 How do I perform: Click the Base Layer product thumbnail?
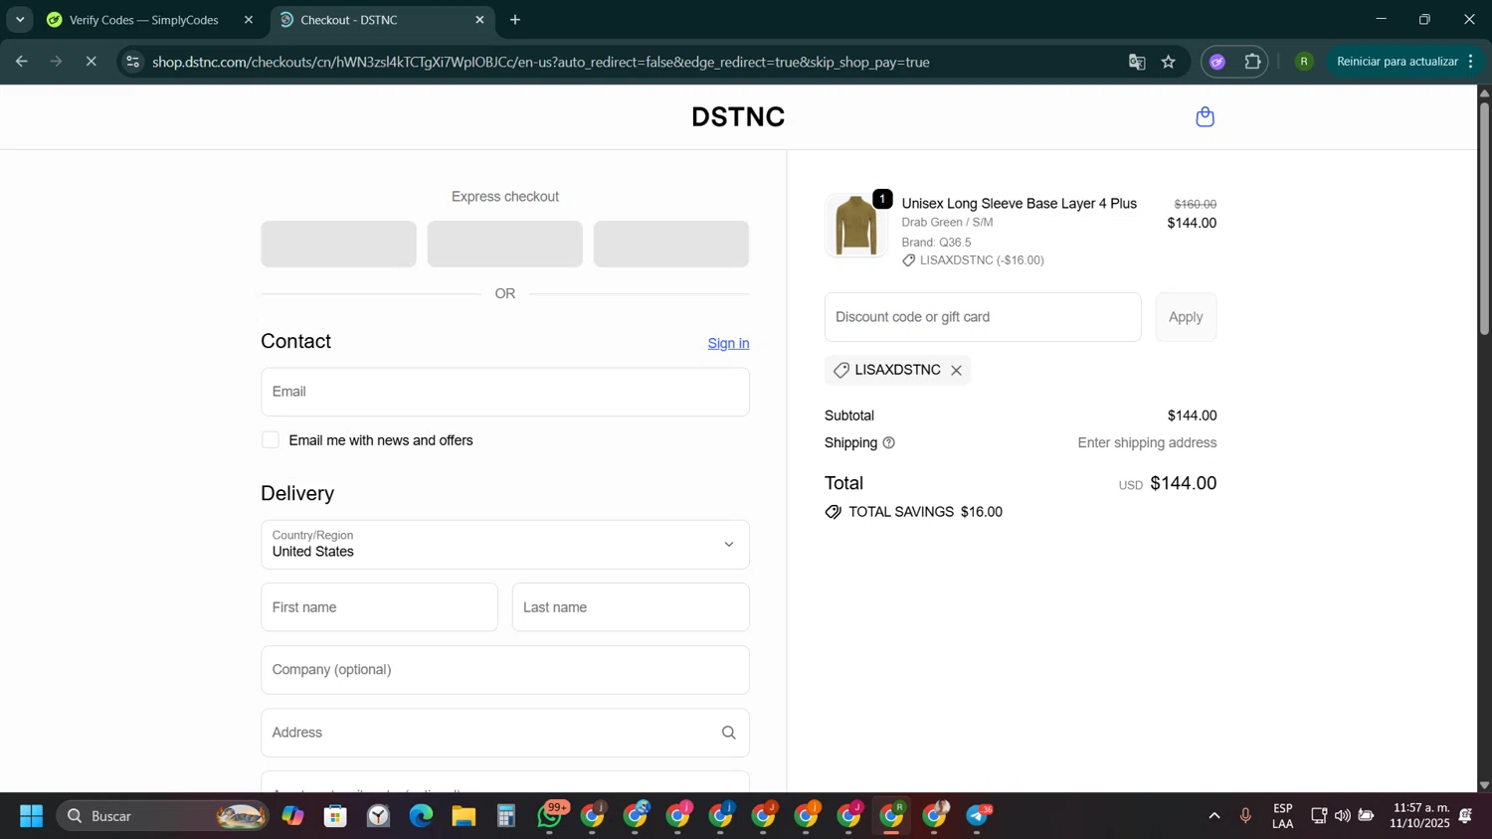pos(855,226)
